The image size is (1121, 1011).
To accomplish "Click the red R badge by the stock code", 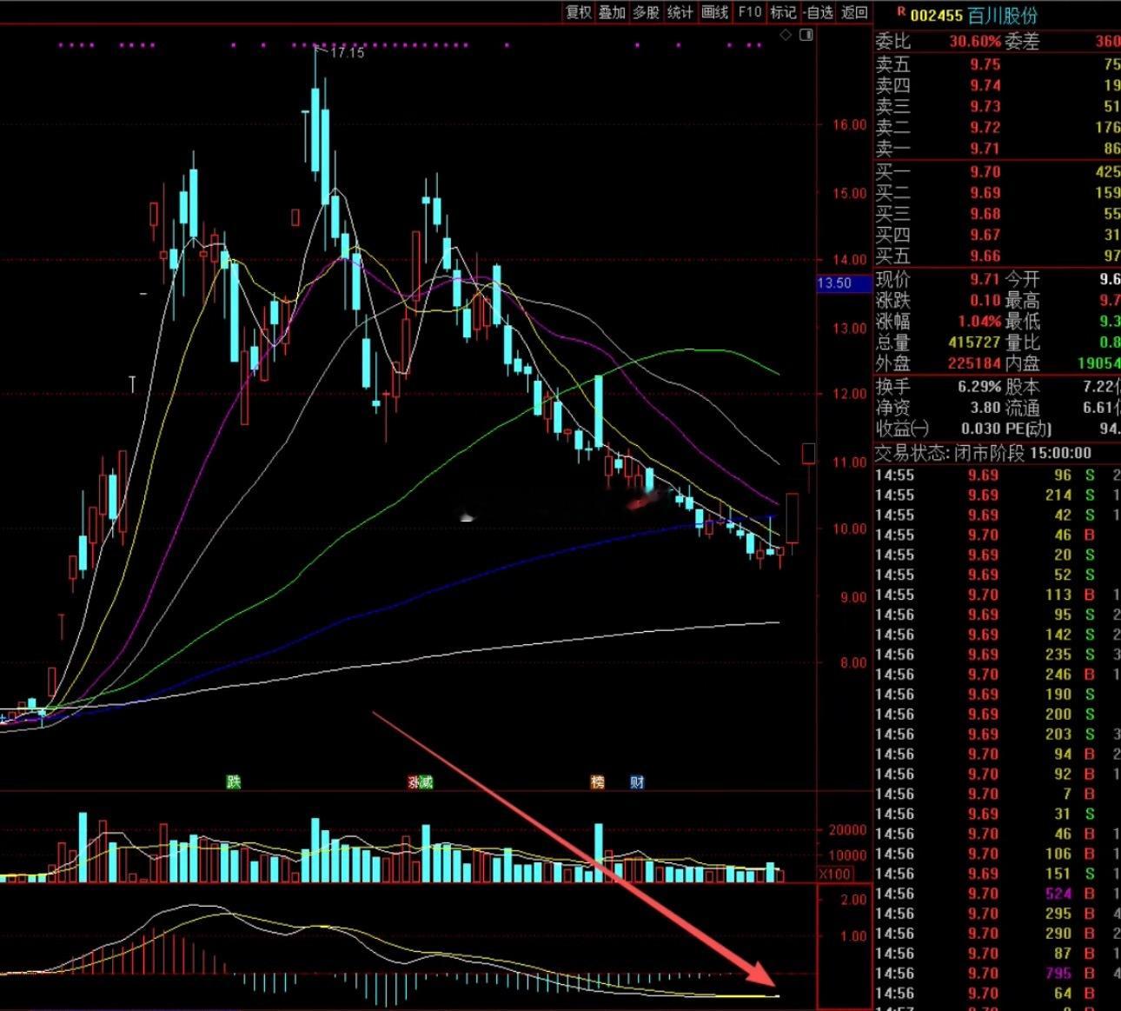I will pos(900,12).
